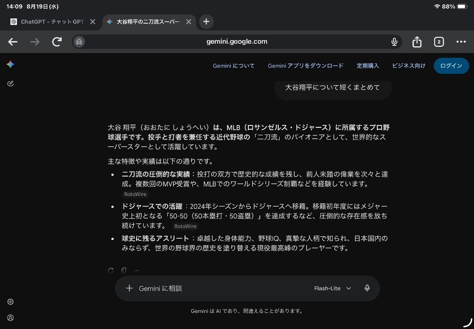This screenshot has width=474, height=329.
Task: Copy the response with the copy icon
Action: [x=124, y=270]
